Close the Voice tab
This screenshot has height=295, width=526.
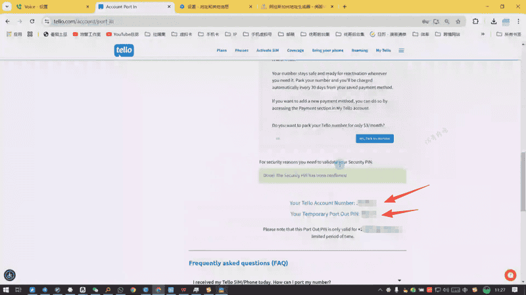click(x=87, y=7)
